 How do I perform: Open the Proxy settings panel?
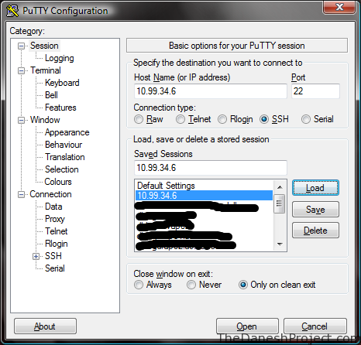[x=55, y=219]
